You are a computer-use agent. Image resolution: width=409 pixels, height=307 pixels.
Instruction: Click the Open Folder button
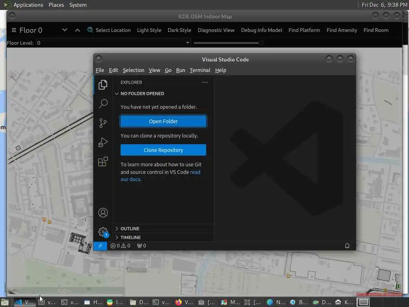click(x=163, y=121)
